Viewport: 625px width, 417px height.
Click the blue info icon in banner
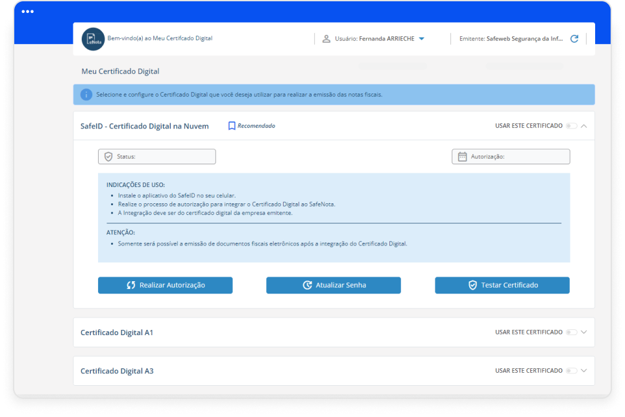coord(86,95)
